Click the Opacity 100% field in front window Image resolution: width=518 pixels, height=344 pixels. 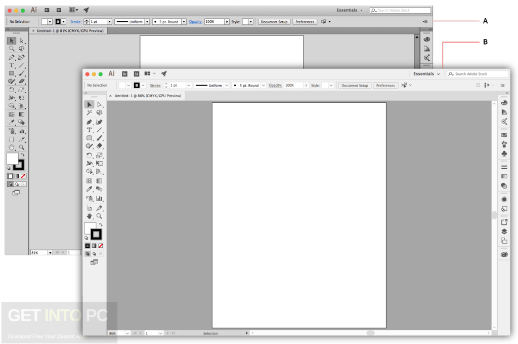coord(293,85)
